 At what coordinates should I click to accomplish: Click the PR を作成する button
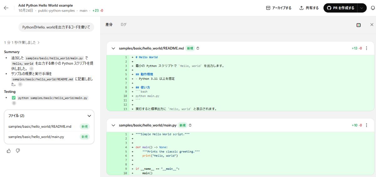[341, 8]
